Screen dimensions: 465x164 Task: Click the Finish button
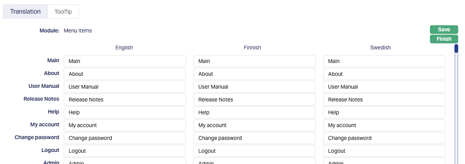(444, 39)
